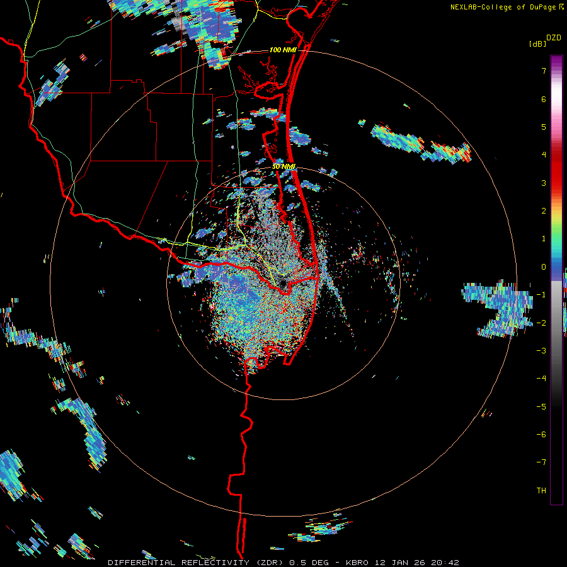Viewport: 567px width, 567px height.
Task: Click the -2 value on color scale
Action: [x=541, y=323]
